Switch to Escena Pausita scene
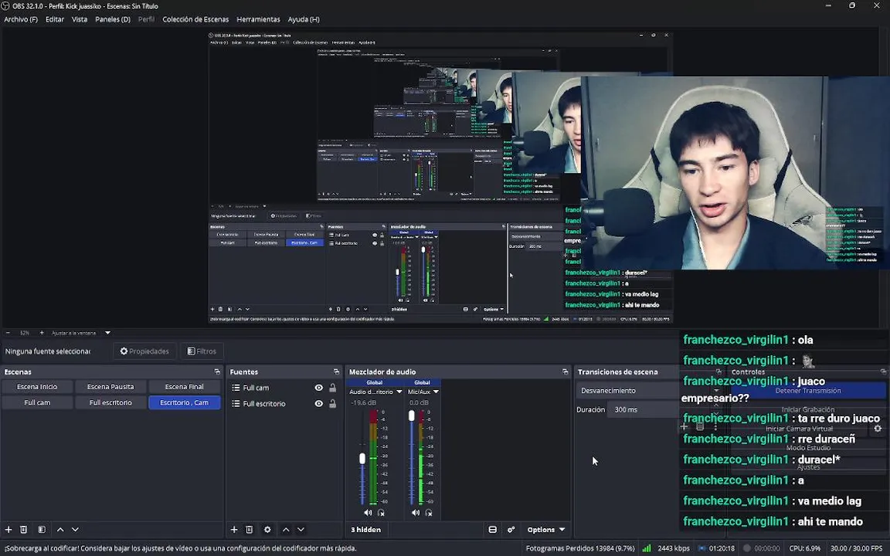Image resolution: width=890 pixels, height=556 pixels. point(110,386)
